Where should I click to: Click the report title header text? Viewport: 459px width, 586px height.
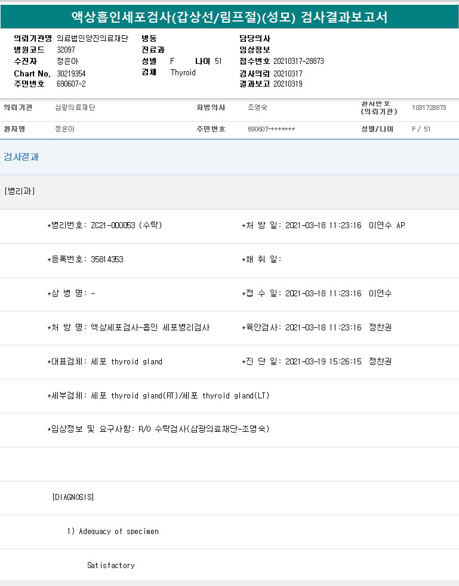[x=229, y=17]
